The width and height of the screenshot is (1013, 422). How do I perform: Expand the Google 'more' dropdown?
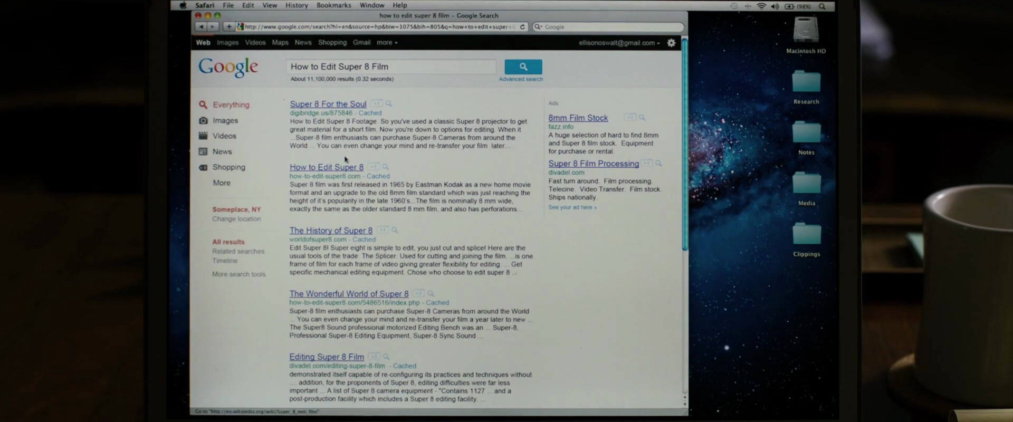pos(387,43)
